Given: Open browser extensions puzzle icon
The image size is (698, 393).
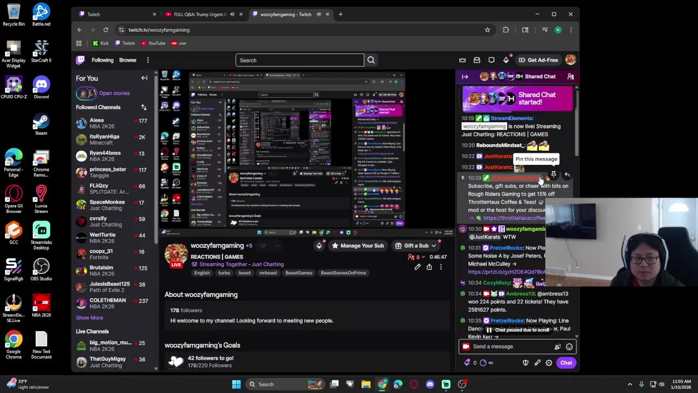Looking at the screenshot, I should 506,30.
